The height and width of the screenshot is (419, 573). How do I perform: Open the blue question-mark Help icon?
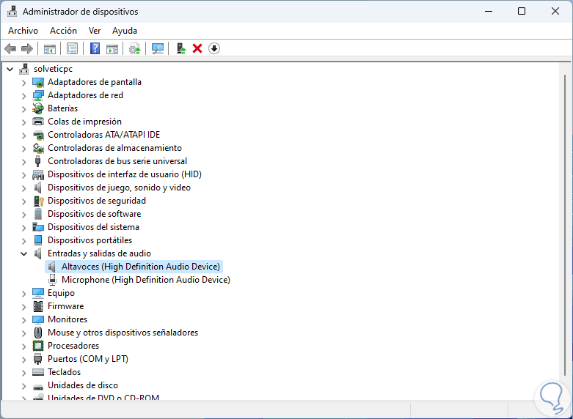coord(95,48)
